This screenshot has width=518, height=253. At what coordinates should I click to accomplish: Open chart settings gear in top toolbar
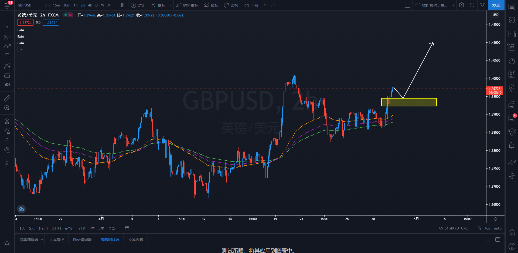click(x=462, y=5)
